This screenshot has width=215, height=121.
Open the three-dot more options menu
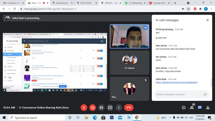(119, 108)
